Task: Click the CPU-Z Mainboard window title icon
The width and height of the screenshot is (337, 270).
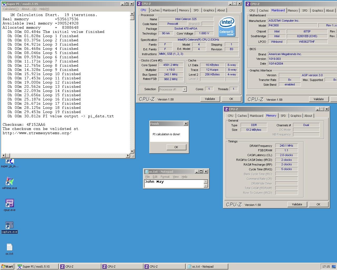Action: [248, 4]
